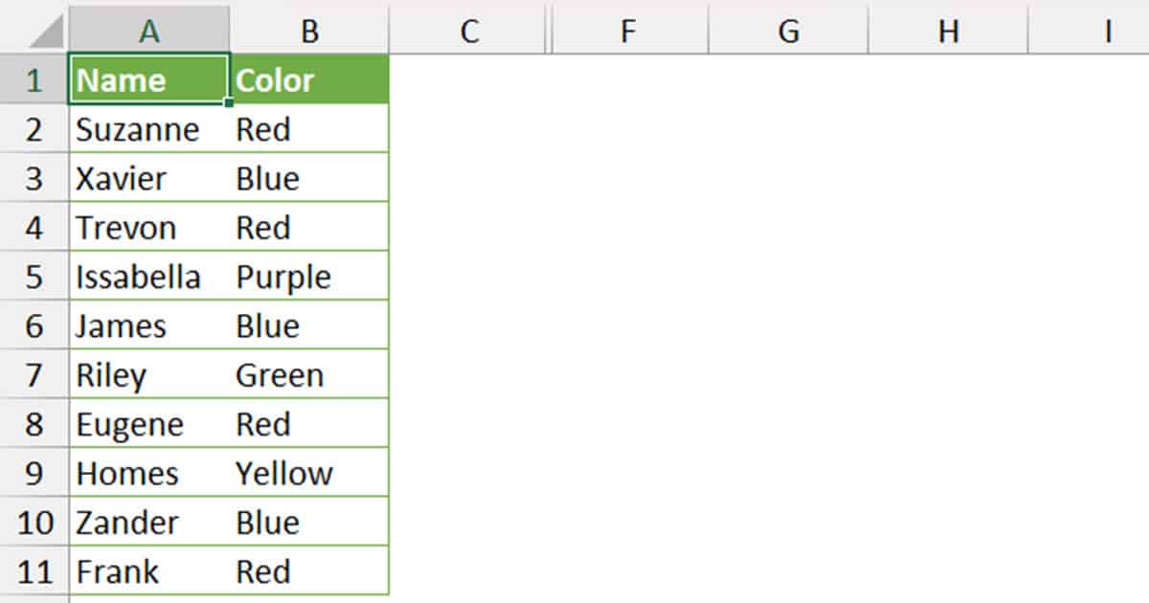This screenshot has width=1149, height=603.
Task: Select the cell containing Suzanne
Action: click(148, 129)
